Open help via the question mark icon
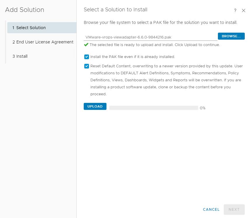250x218 pixels. (x=235, y=10)
